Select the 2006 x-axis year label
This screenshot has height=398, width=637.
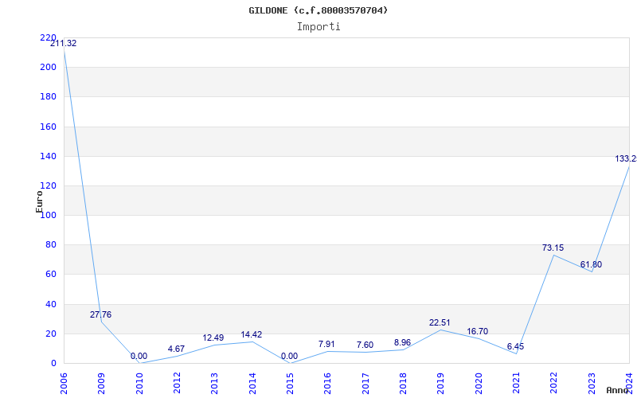64,383
